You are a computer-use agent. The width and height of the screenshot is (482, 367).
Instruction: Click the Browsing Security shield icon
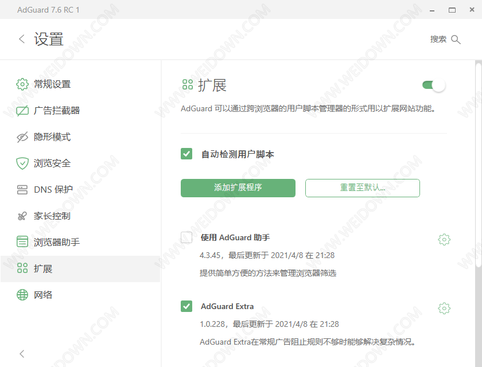pos(22,163)
